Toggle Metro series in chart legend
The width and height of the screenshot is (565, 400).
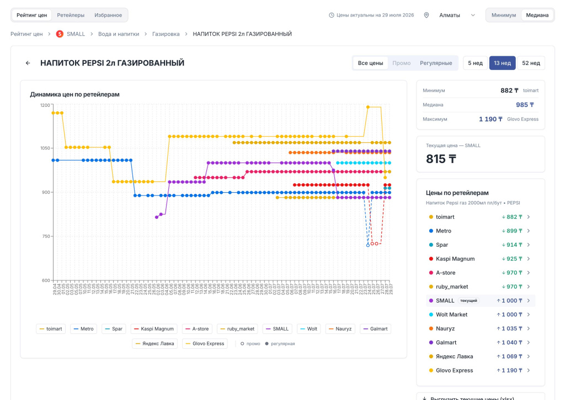[84, 329]
